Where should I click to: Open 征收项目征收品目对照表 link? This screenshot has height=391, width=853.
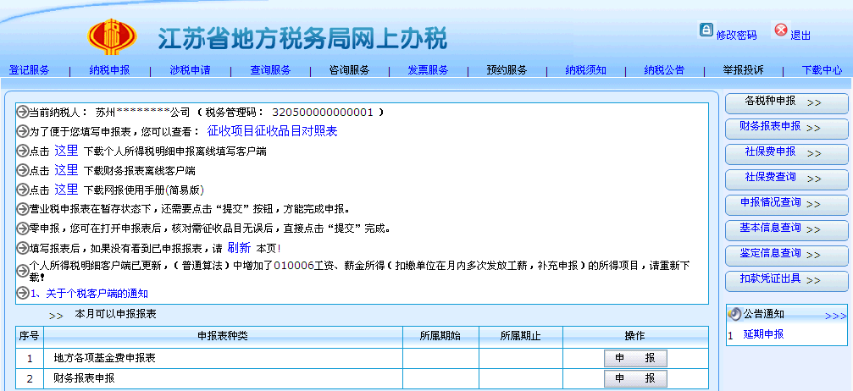click(x=272, y=131)
